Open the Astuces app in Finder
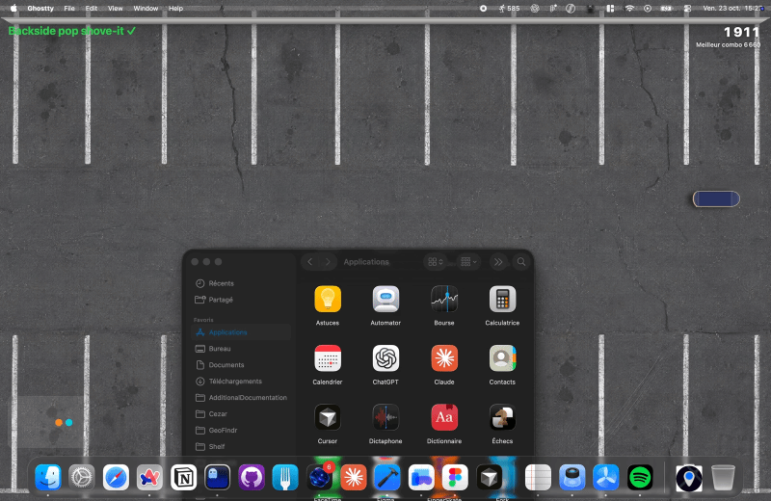 pos(328,299)
